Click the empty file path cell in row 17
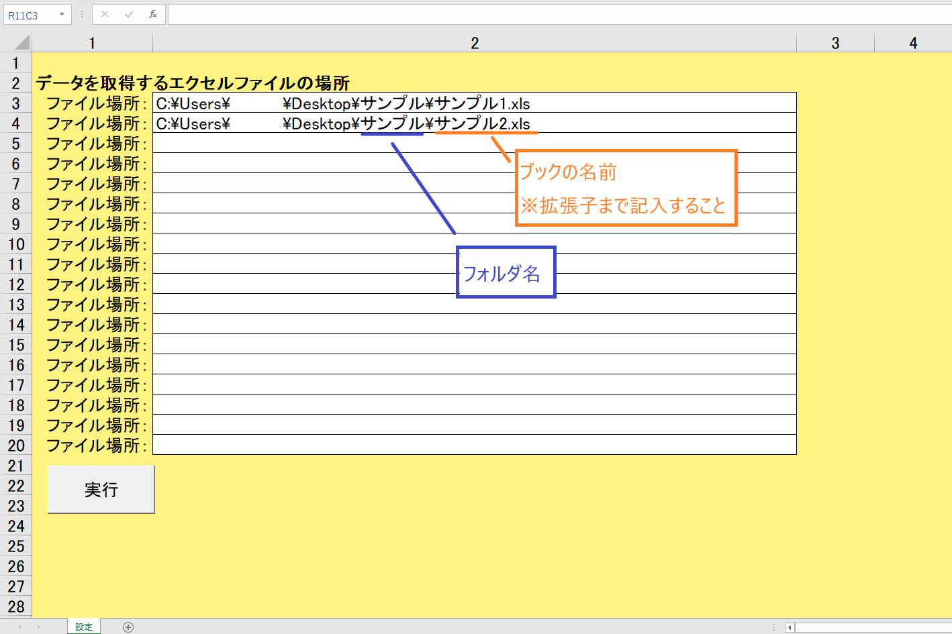 (475, 384)
